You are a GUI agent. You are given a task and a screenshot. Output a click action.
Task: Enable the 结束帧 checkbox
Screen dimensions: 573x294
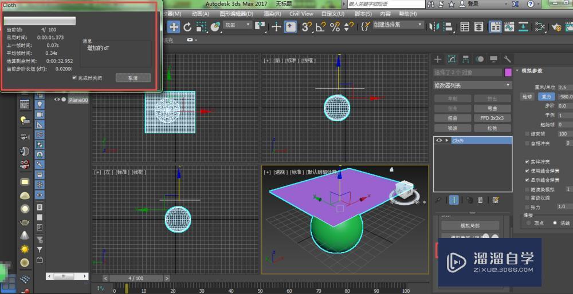point(527,134)
